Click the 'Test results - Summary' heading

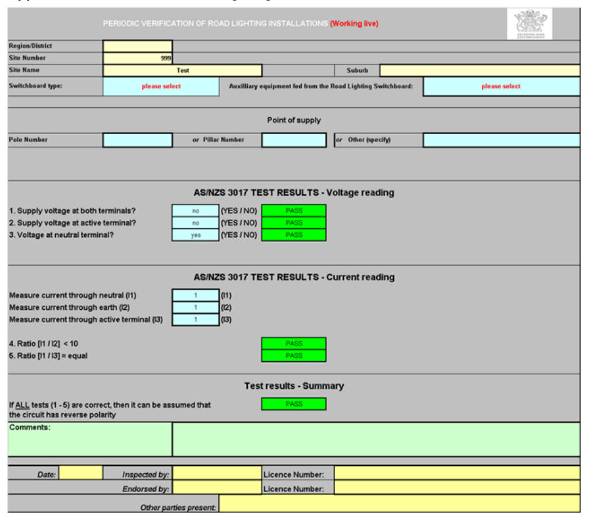294,386
